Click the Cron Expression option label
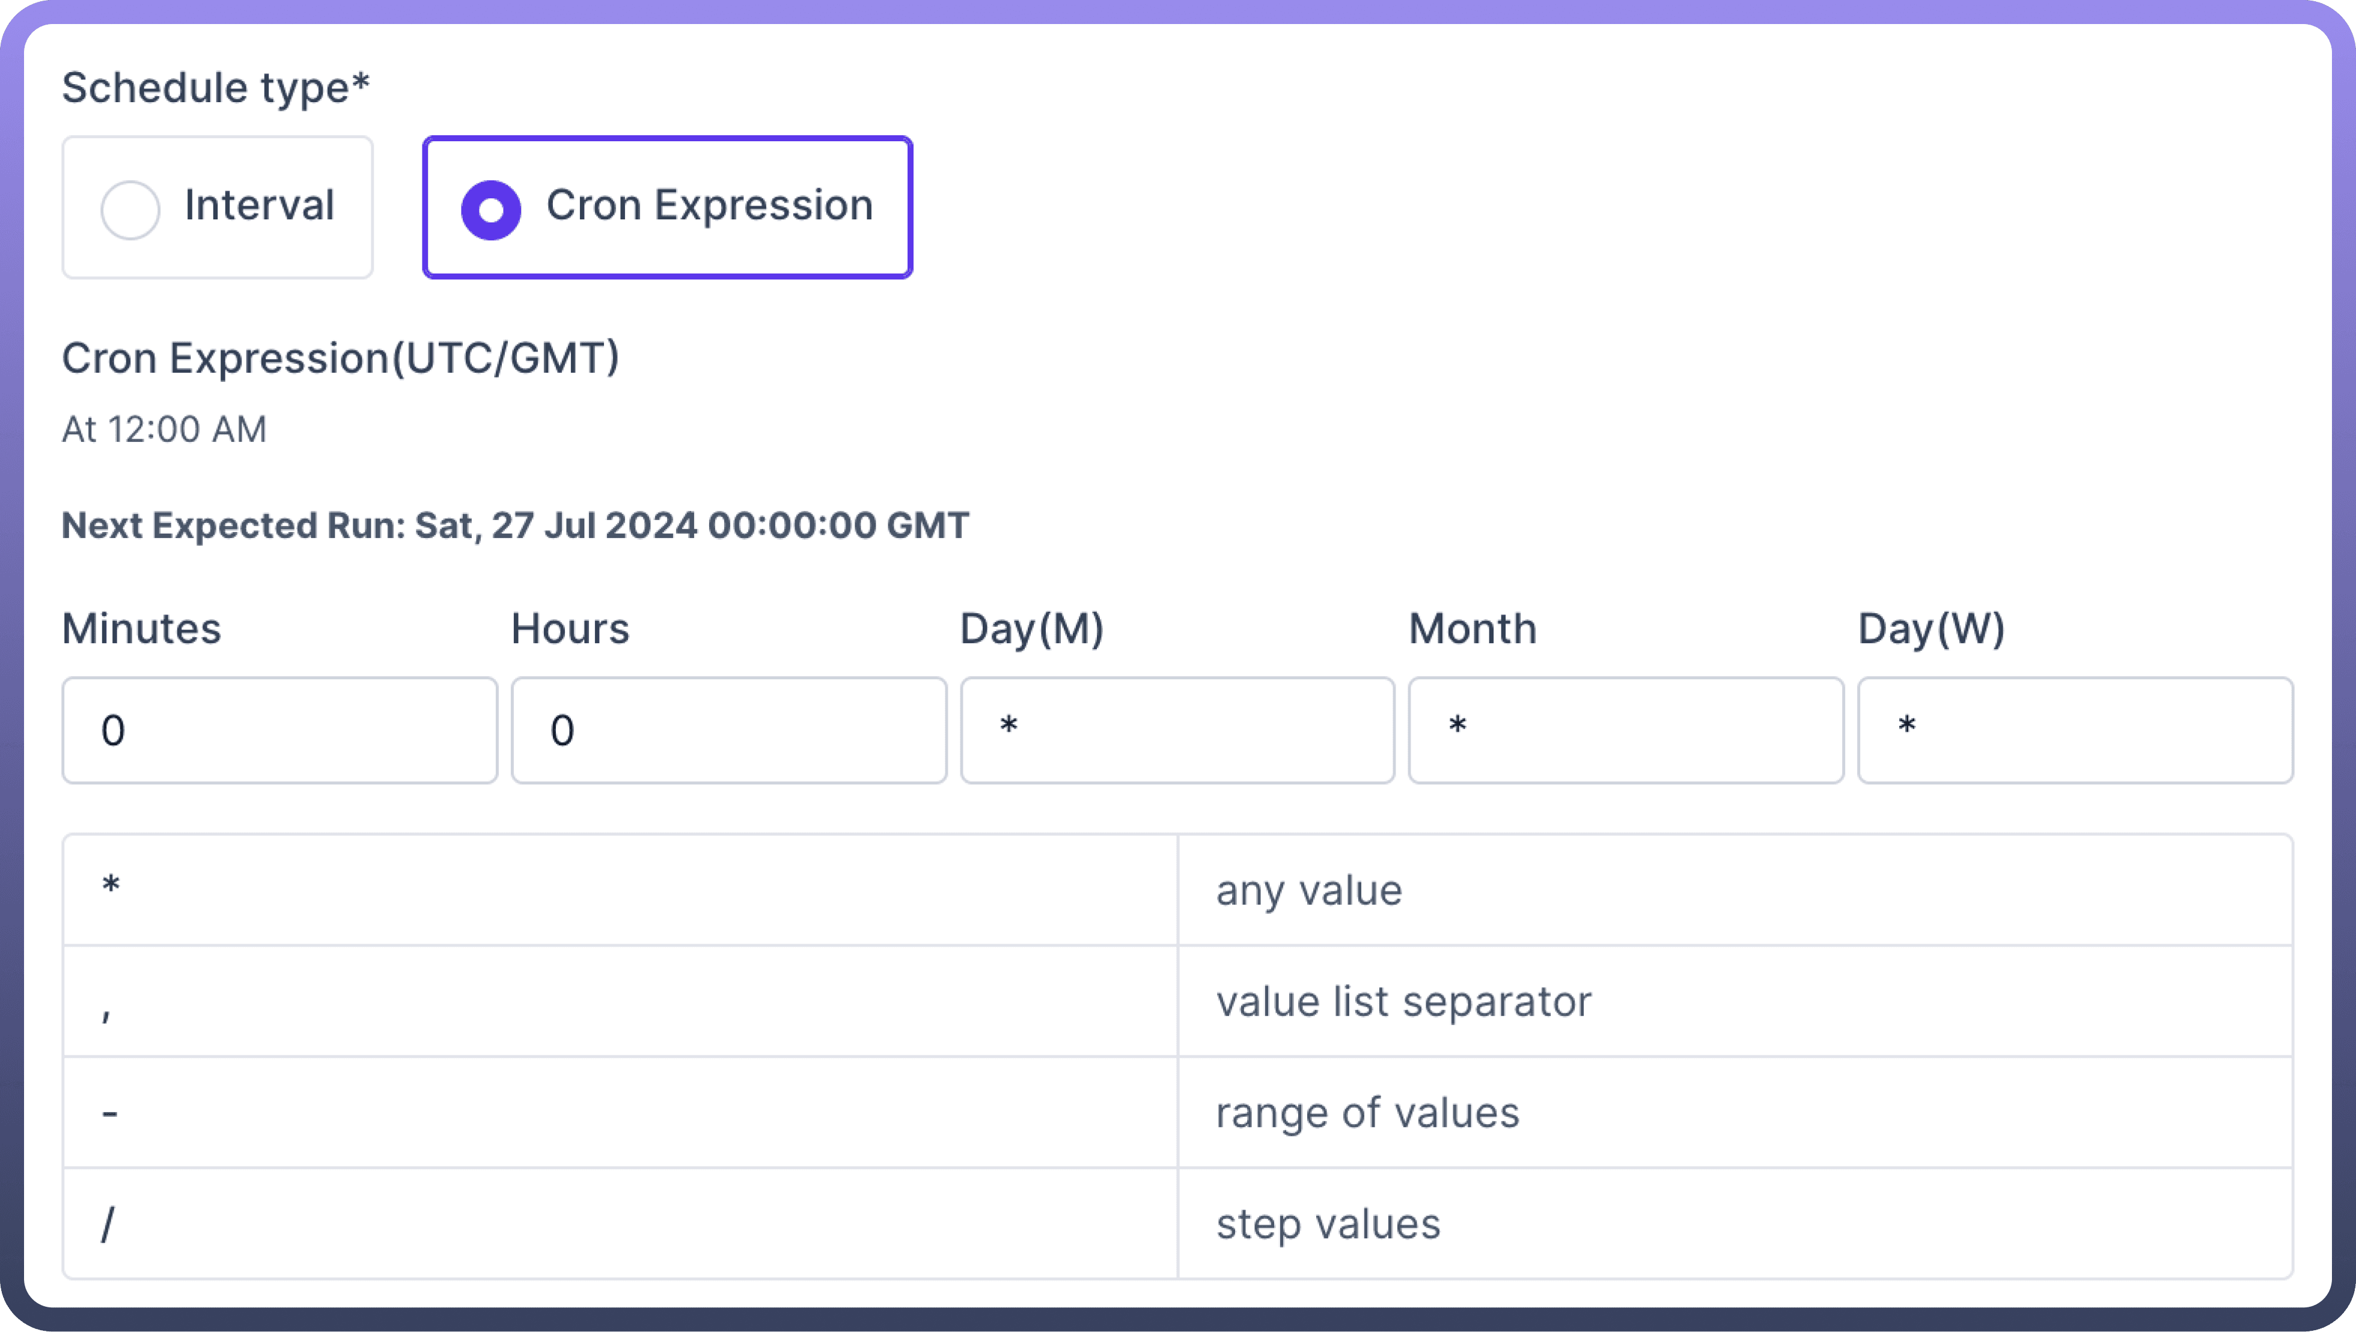The width and height of the screenshot is (2356, 1332). pyautogui.click(x=709, y=205)
